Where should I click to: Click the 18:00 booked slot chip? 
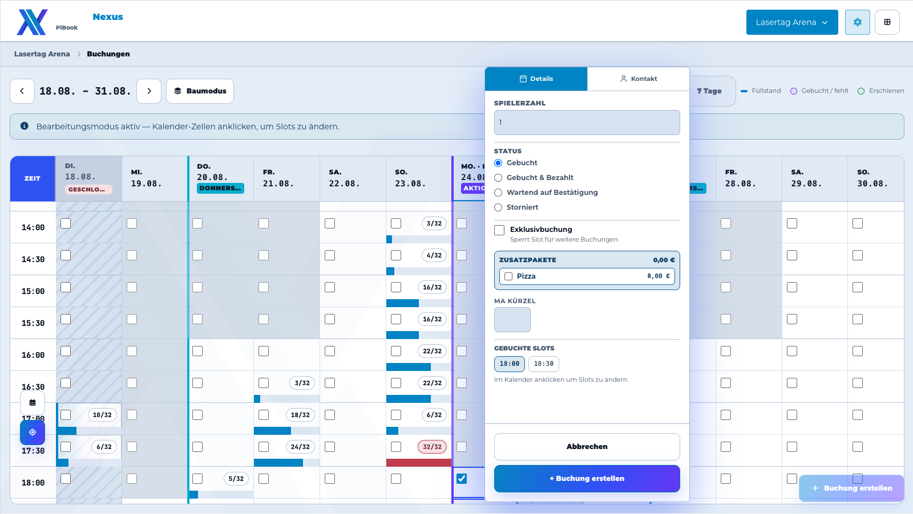pyautogui.click(x=510, y=364)
